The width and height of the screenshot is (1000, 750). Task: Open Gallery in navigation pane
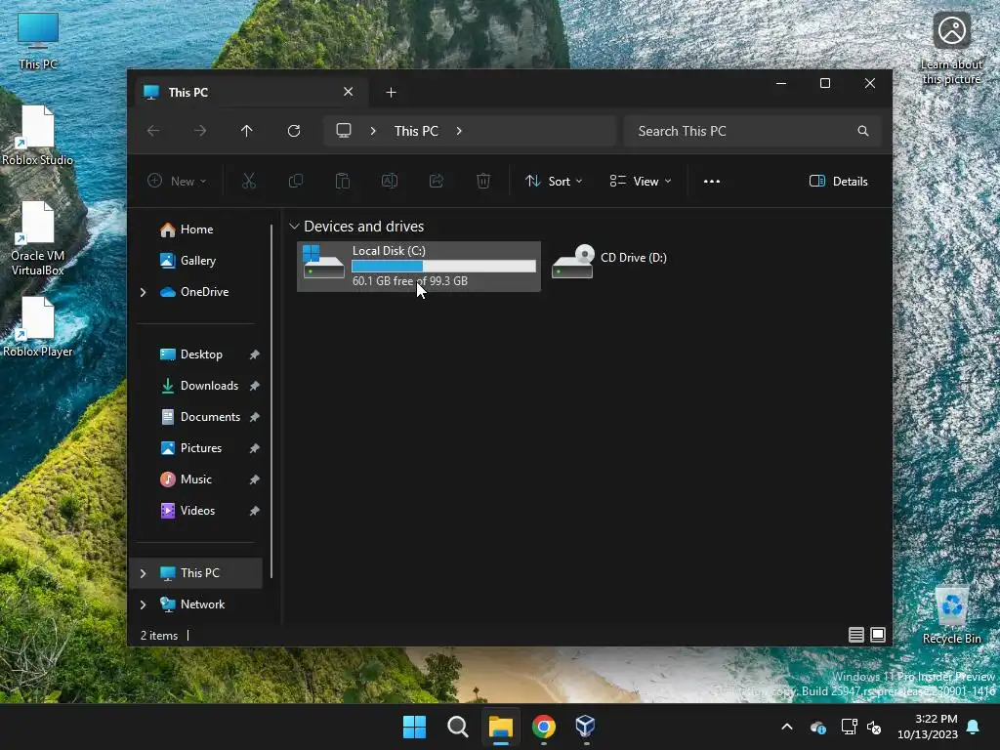click(x=196, y=261)
